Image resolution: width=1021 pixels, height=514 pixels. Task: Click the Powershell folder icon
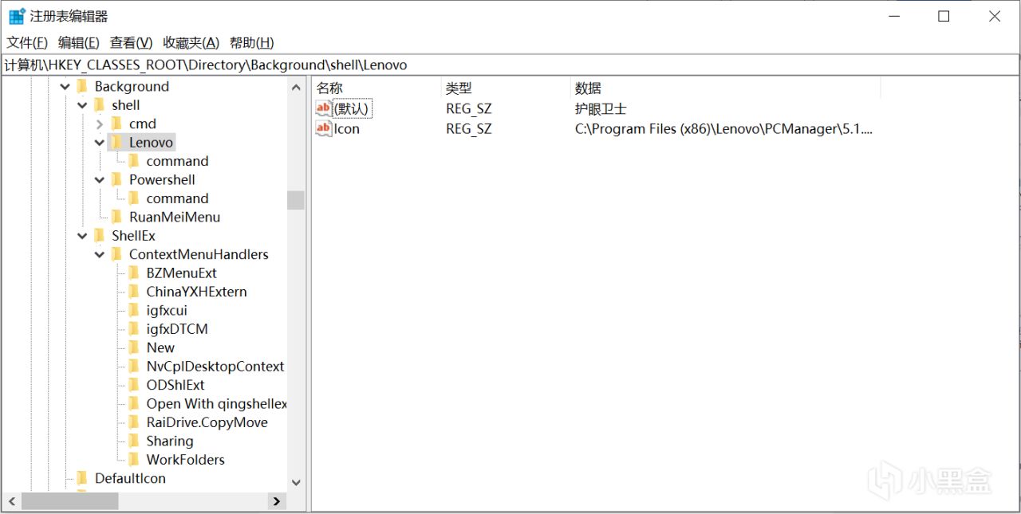click(x=116, y=179)
